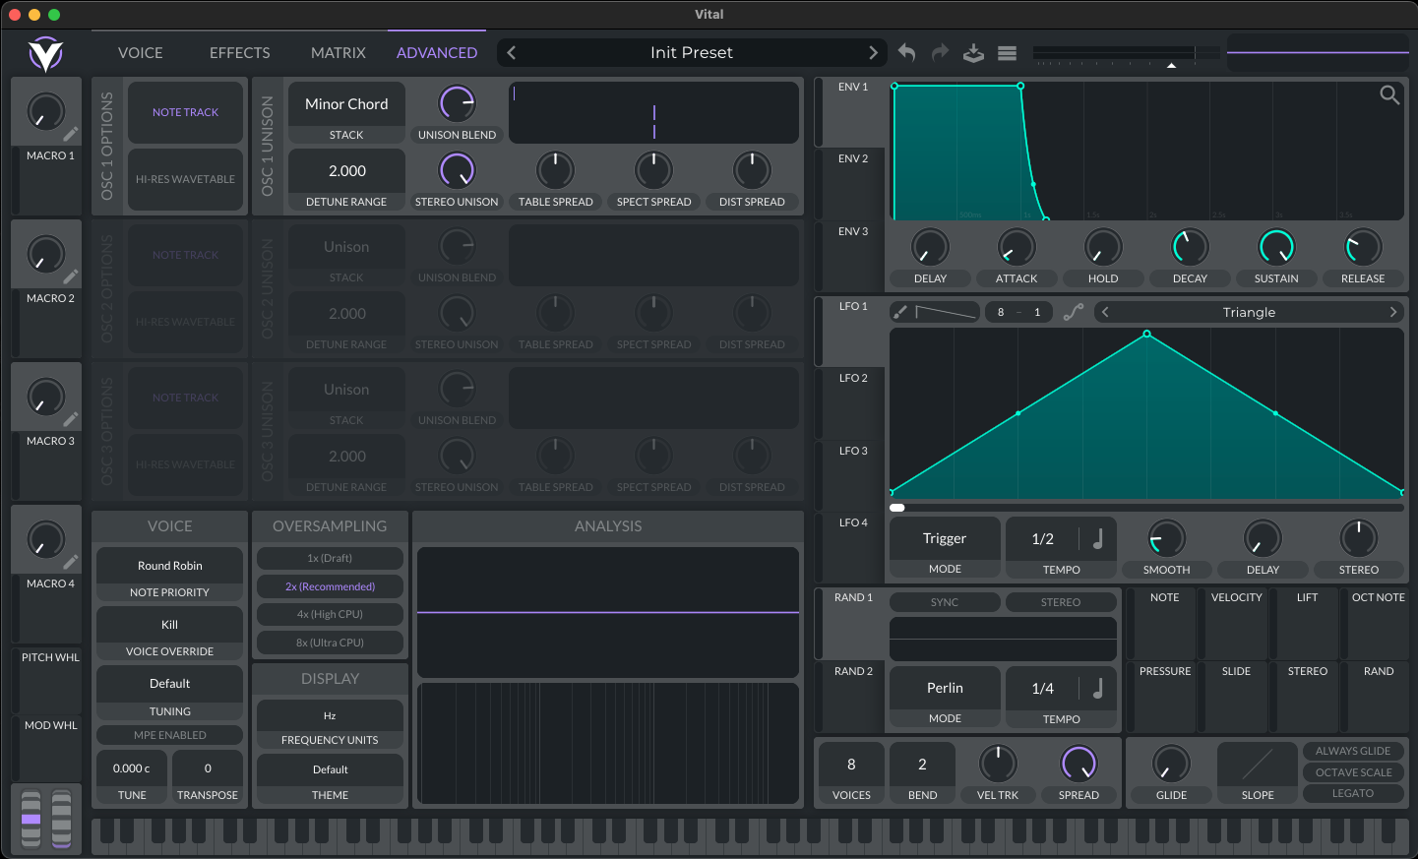Go to the next preset with the right arrow

[873, 53]
